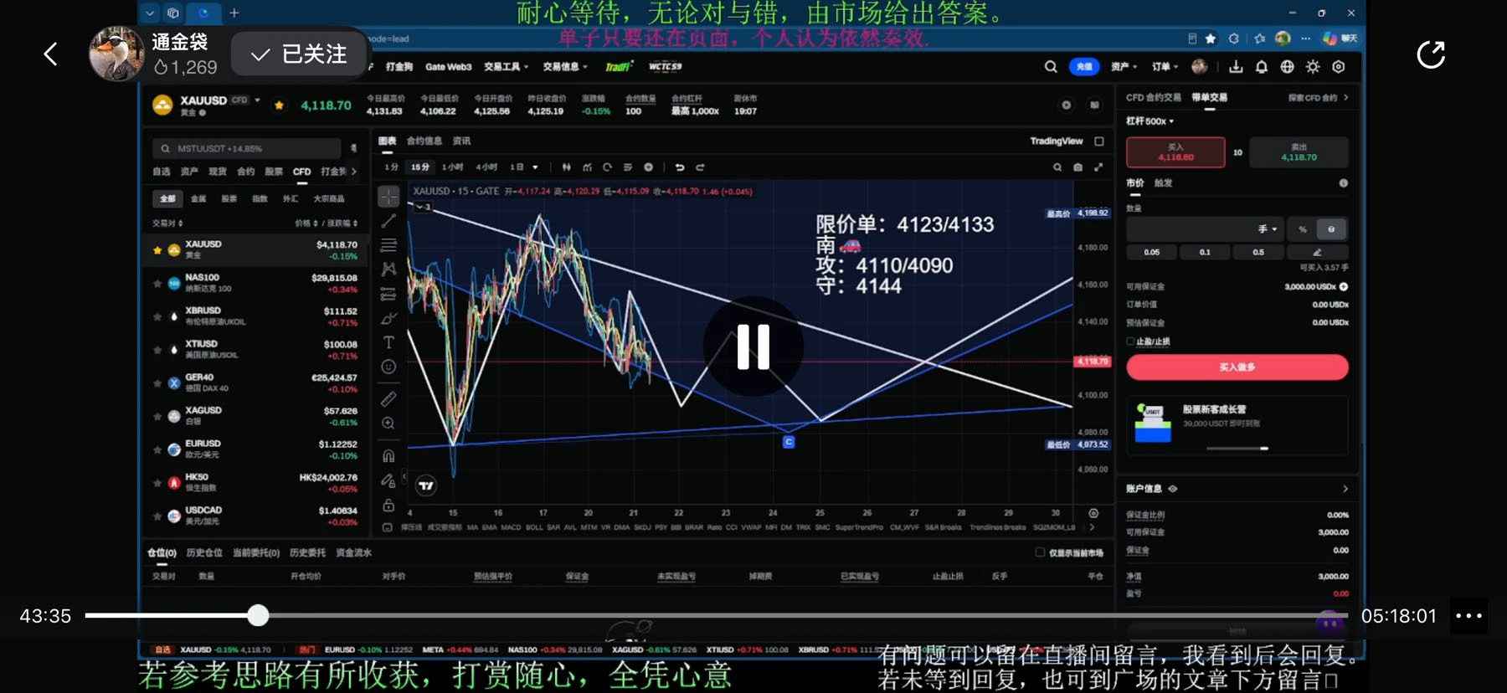The width and height of the screenshot is (1507, 693).
Task: Click the chart redo arrow
Action: coord(700,167)
